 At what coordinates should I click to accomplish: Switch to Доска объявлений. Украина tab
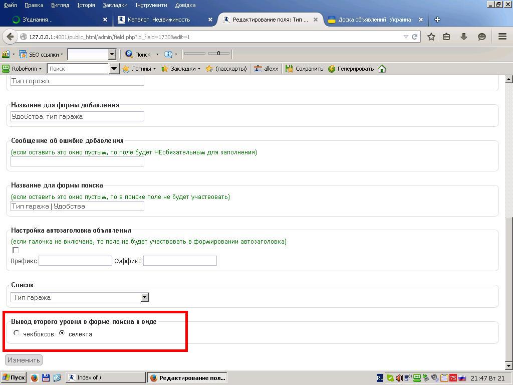(x=374, y=20)
